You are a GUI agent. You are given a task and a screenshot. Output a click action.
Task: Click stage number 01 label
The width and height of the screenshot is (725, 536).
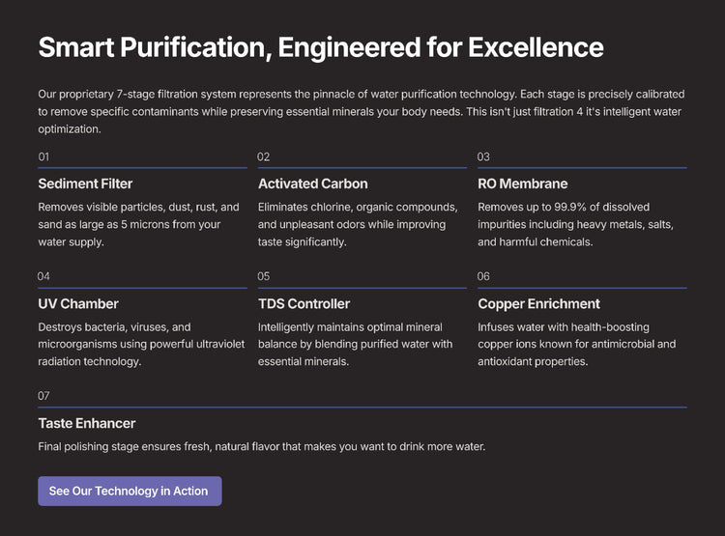tap(44, 156)
